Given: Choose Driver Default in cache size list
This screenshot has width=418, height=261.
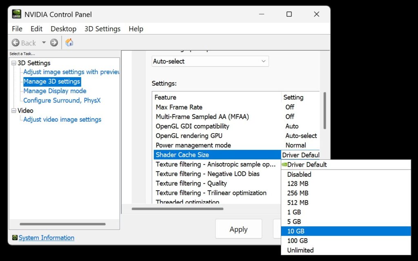Looking at the screenshot, I should (x=346, y=165).
